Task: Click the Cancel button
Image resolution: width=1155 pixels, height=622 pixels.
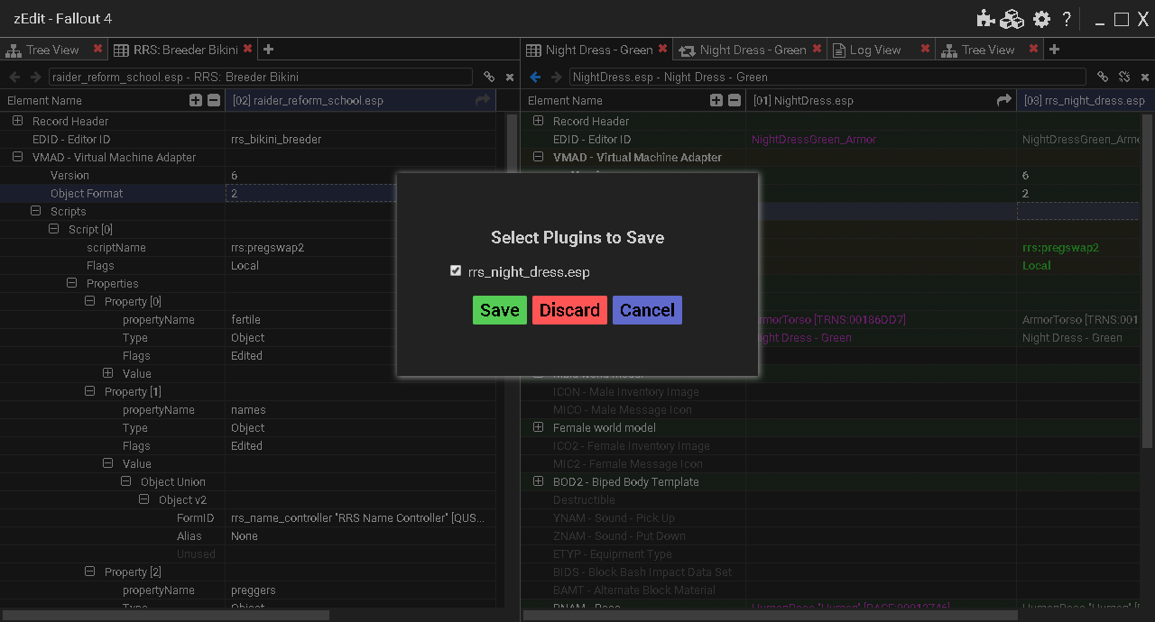Action: [x=647, y=310]
